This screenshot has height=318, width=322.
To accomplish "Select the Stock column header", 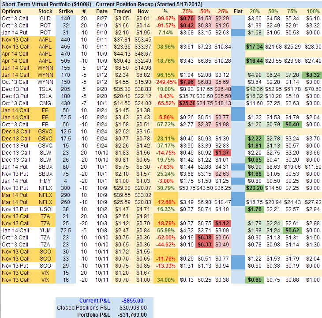I will [x=45, y=11].
